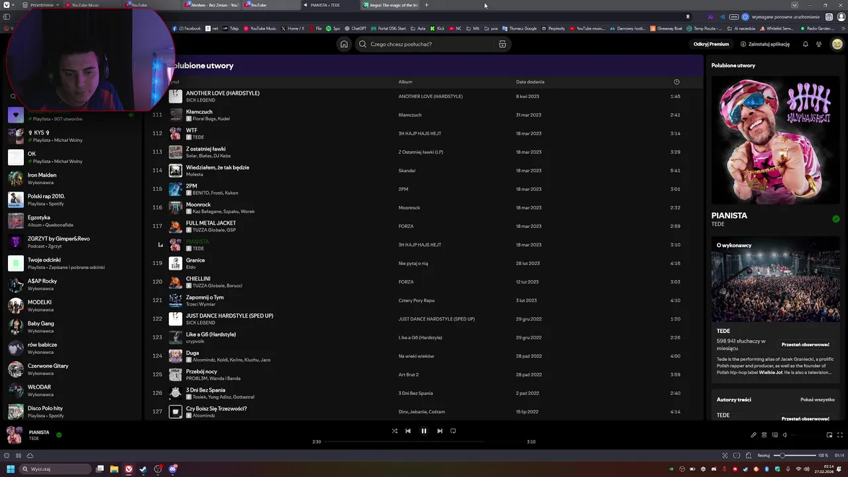Switch to the 'YouTube Music' browser tab
The width and height of the screenshot is (848, 477).
pyautogui.click(x=94, y=5)
